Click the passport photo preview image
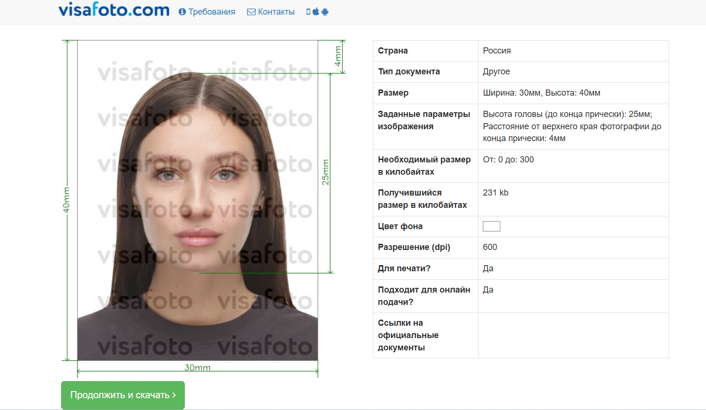 click(x=198, y=200)
